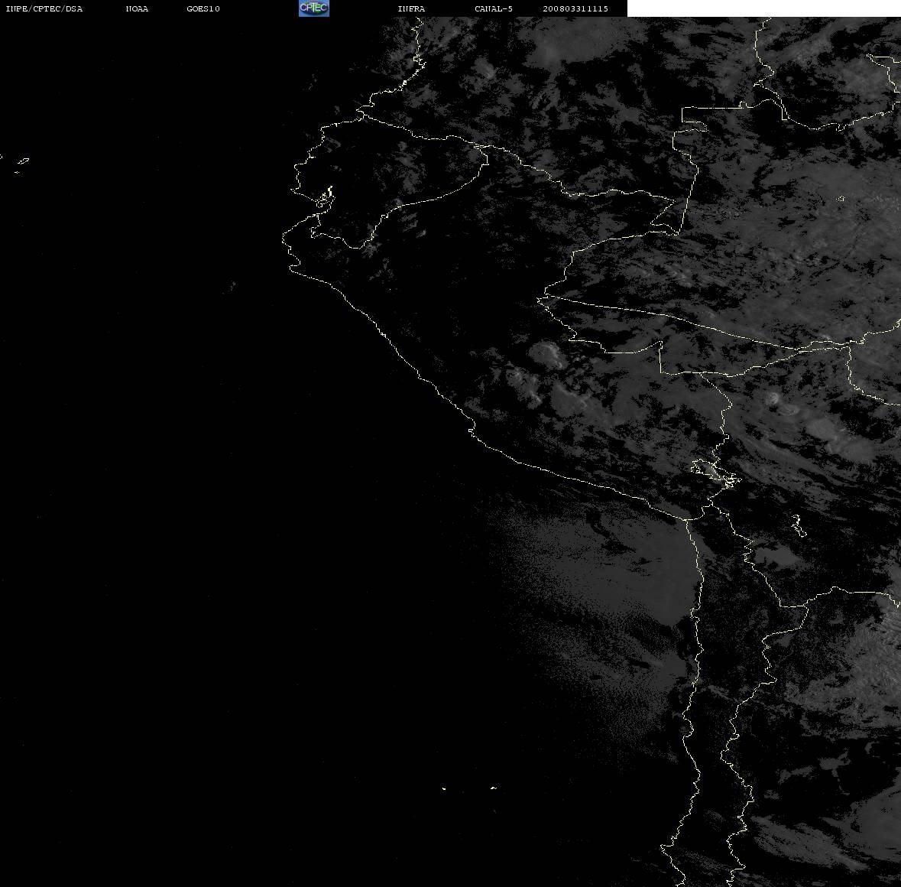Click the small circle outline over Brazil
The height and width of the screenshot is (887, 901).
click(x=841, y=199)
